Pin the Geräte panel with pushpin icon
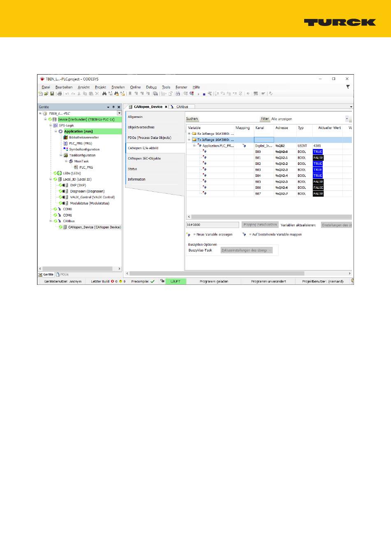This screenshot has width=391, height=554. pos(114,107)
